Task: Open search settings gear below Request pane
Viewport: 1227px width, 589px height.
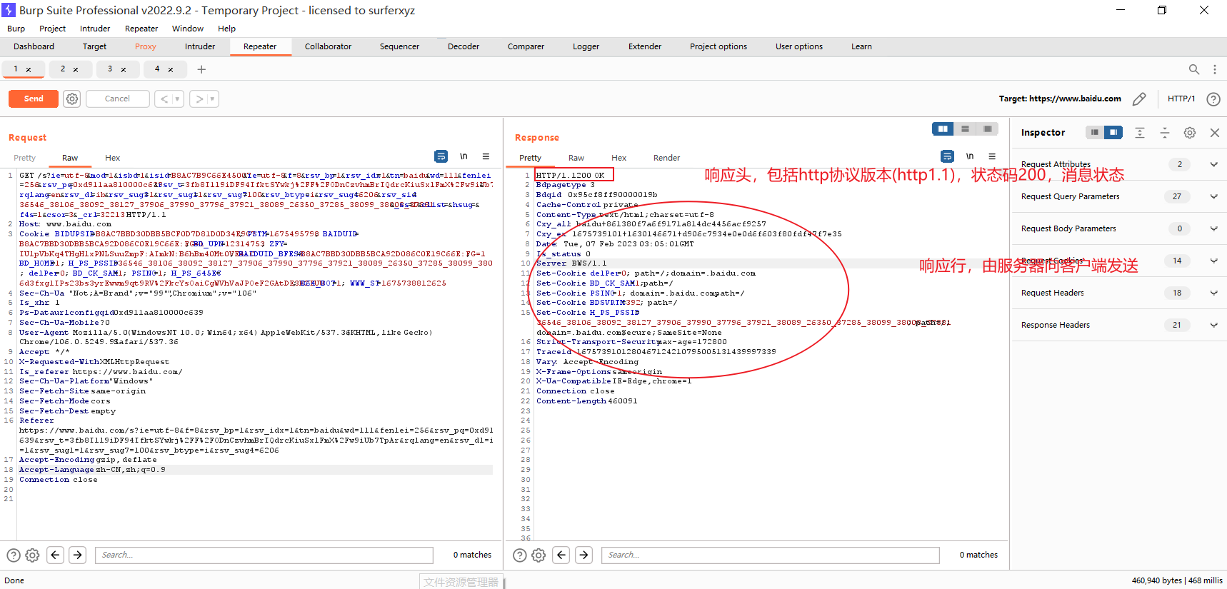Action: pyautogui.click(x=32, y=555)
